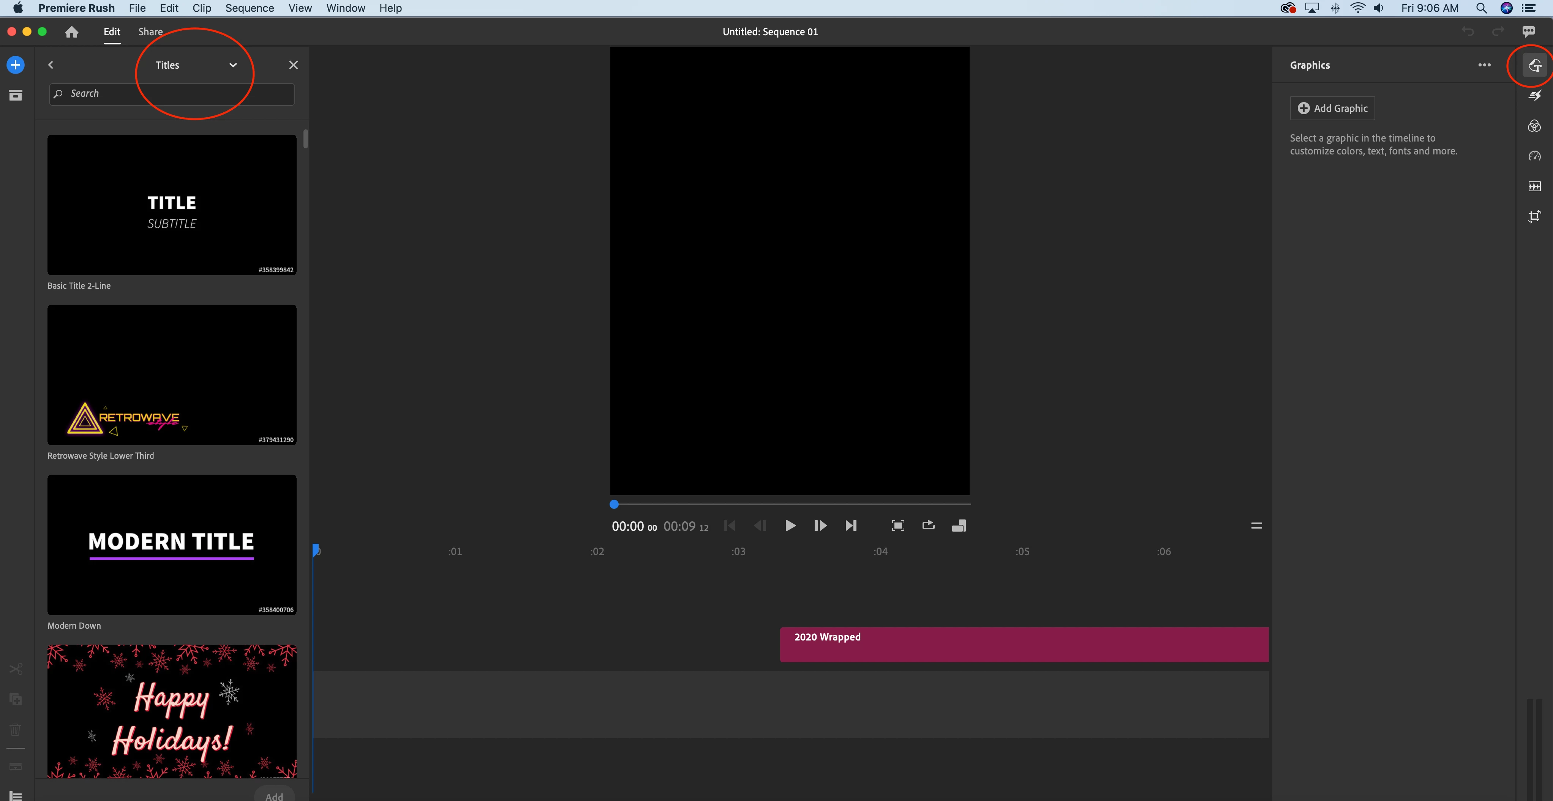Open the Graphics panel three-dots menu
1553x801 pixels.
1484,65
